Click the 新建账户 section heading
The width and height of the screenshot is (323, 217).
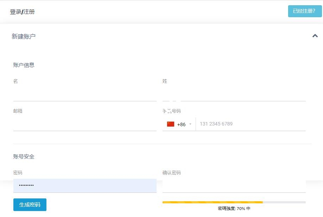[24, 36]
